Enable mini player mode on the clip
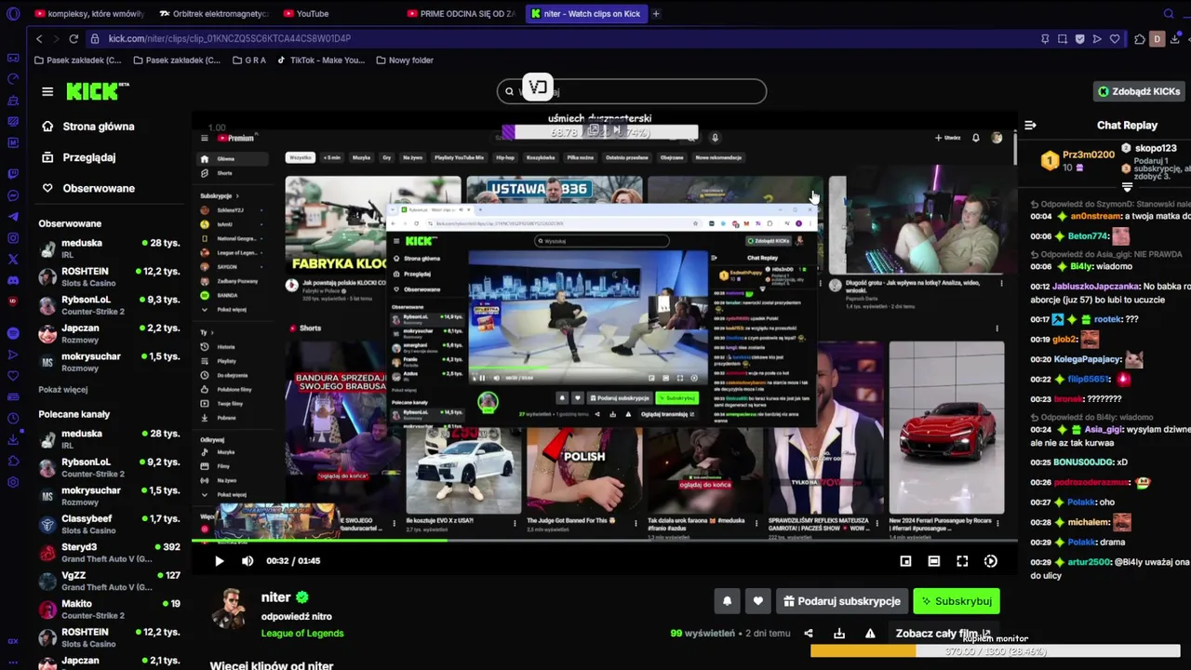Image resolution: width=1191 pixels, height=670 pixels. click(905, 561)
